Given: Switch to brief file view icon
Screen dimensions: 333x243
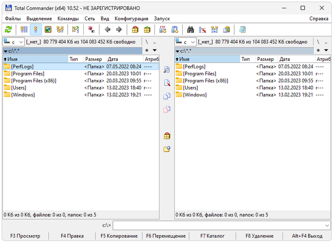Looking at the screenshot, I should (24, 30).
